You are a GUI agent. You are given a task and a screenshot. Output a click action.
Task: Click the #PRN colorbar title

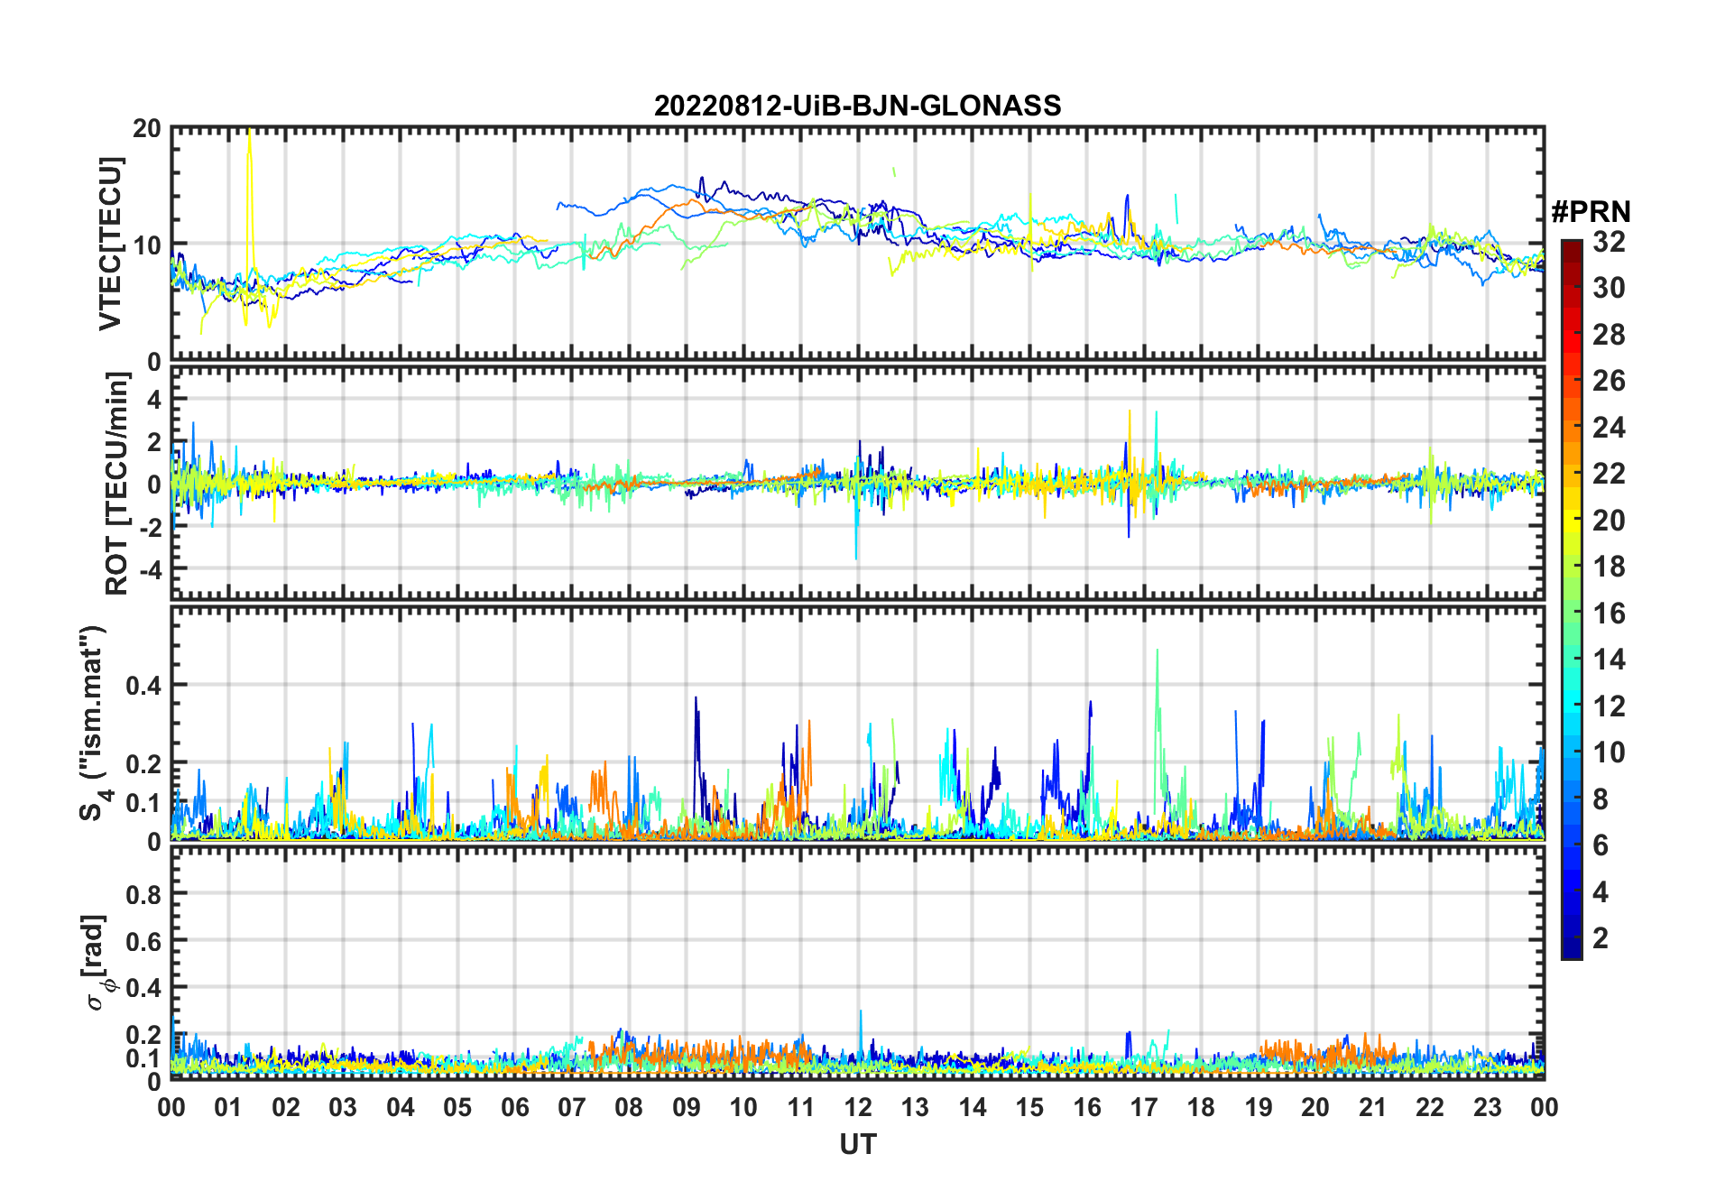pos(1591,212)
